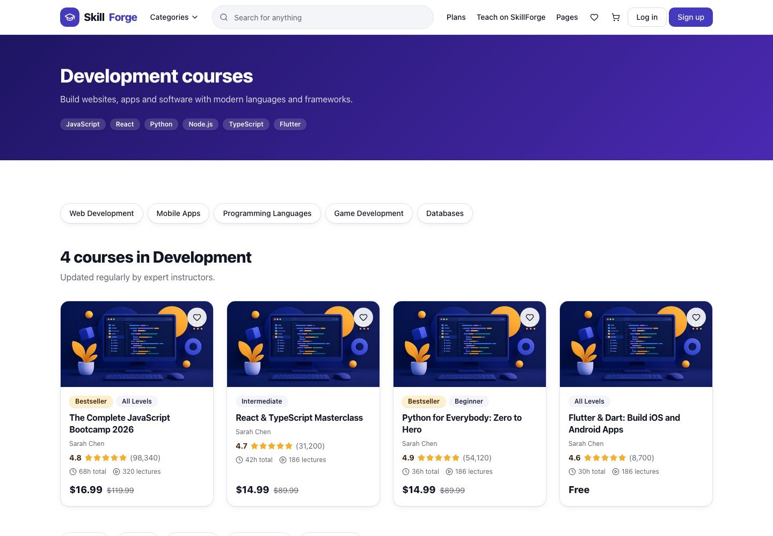773x536 pixels.
Task: Click the SkillForge graduation cap logo
Action: tap(70, 17)
